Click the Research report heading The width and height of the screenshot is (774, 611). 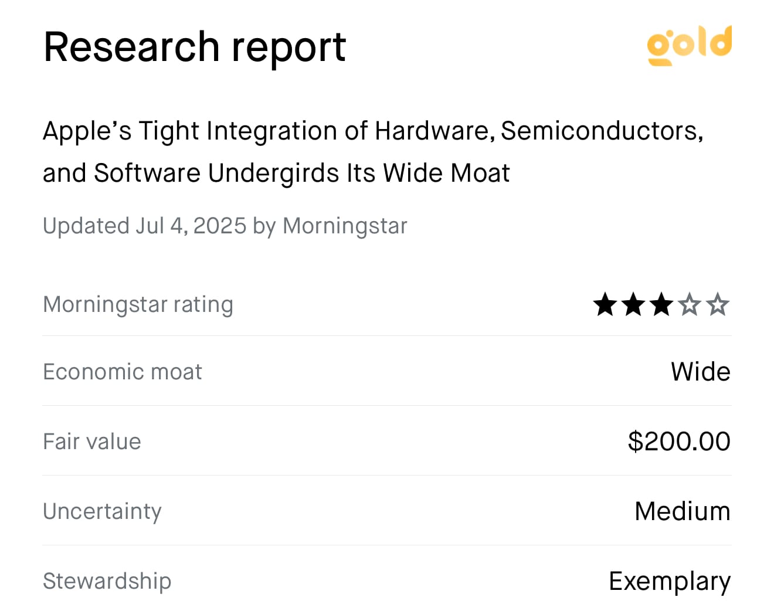195,47
